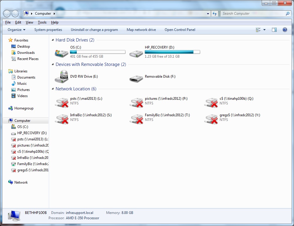294x226 pixels.
Task: Click "401 GB free of 455 GB" text
Action: (87, 56)
